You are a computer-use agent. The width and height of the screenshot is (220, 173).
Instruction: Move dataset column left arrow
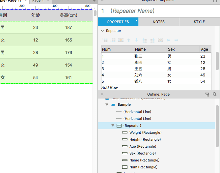(168, 40)
